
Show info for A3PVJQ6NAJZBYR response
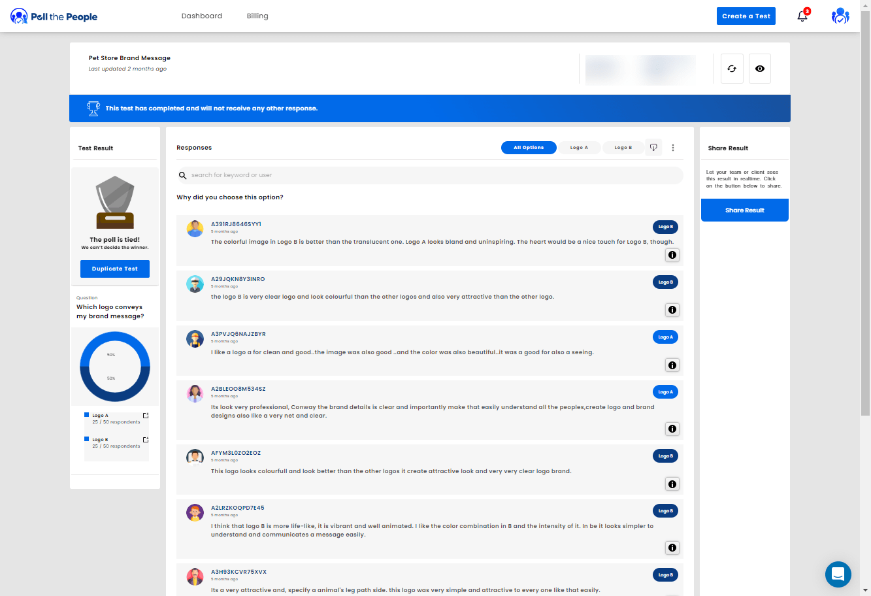(672, 365)
